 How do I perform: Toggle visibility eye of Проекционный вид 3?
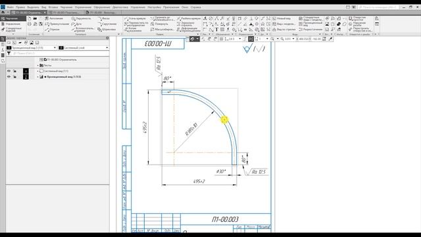tap(9, 76)
